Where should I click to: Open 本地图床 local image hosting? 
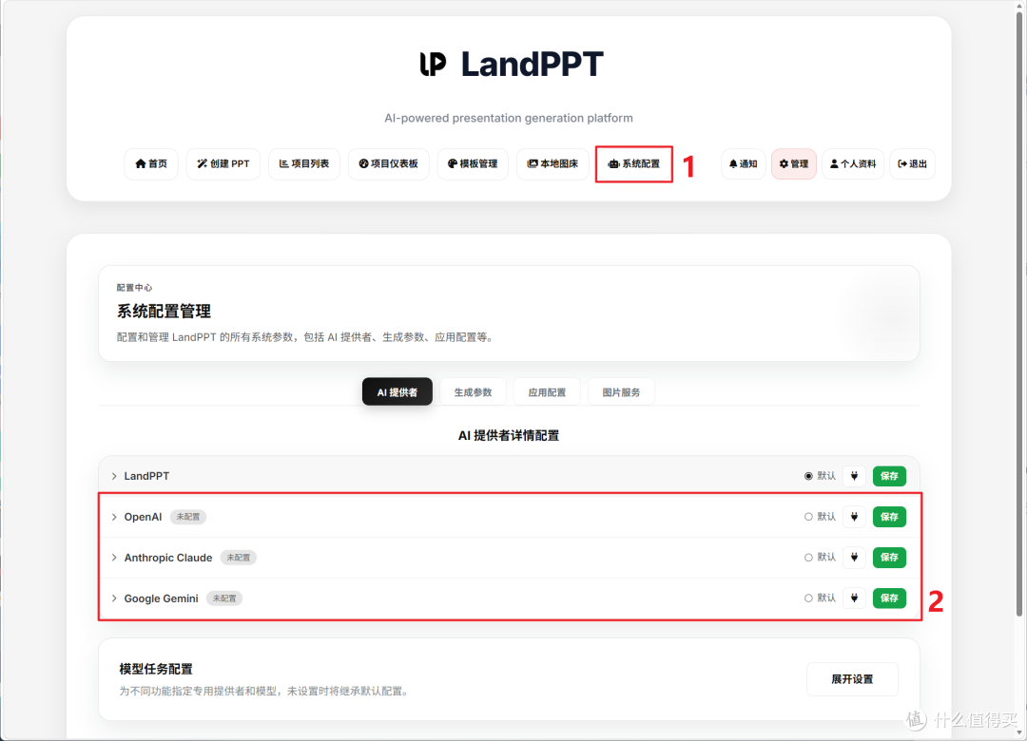coord(552,163)
